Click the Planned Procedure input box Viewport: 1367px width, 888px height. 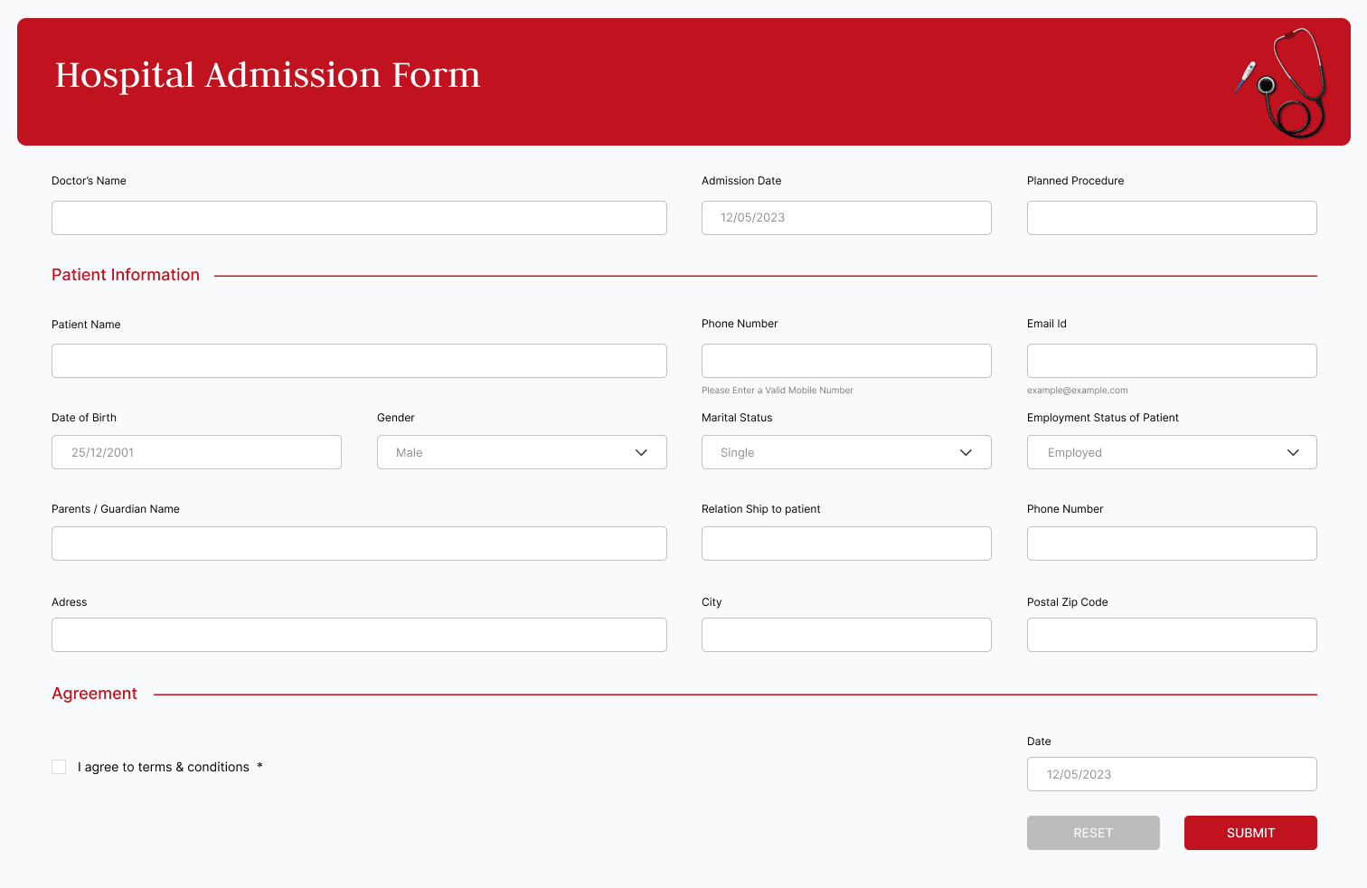[x=1171, y=217]
